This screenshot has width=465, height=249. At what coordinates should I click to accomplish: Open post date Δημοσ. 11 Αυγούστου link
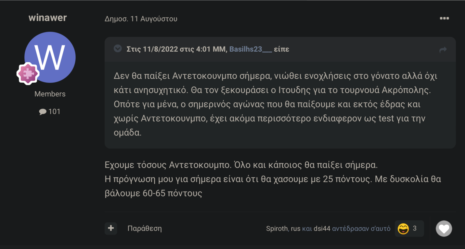(x=141, y=19)
